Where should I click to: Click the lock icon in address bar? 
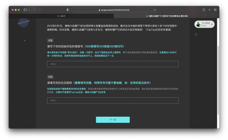99,10
